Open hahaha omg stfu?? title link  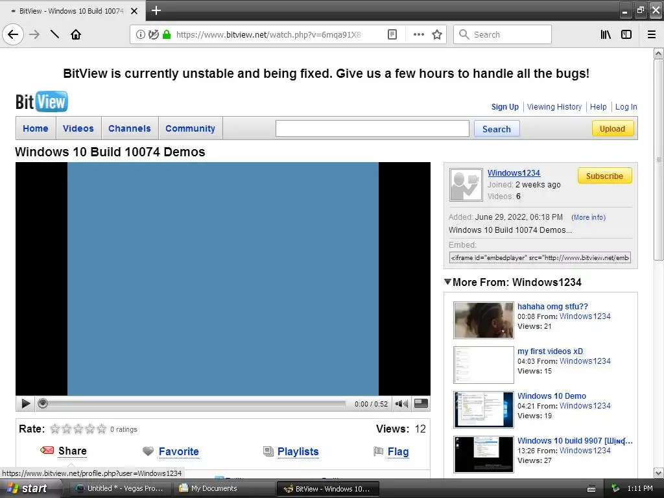552,306
